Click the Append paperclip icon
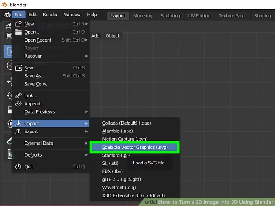 18,104
